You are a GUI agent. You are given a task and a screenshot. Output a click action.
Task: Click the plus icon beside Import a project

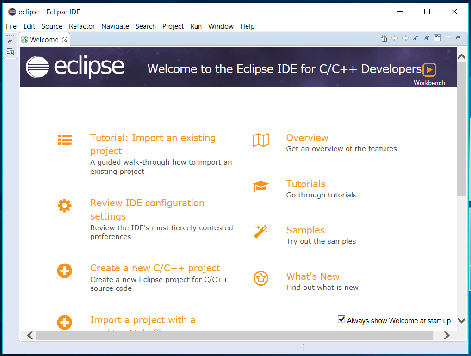click(65, 323)
